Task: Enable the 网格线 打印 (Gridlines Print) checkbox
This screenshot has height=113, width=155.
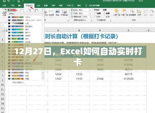Action: pyautogui.click(x=96, y=17)
